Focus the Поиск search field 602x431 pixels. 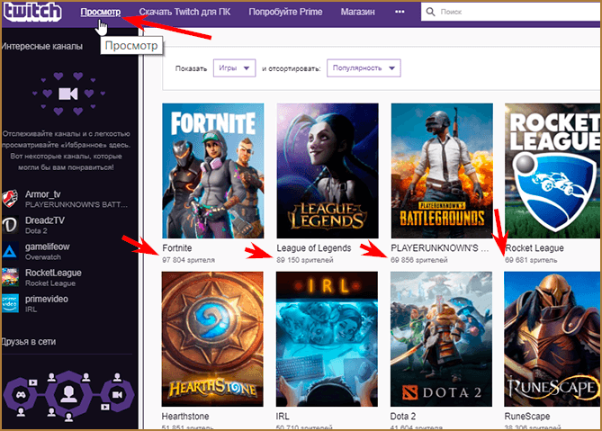(x=511, y=12)
